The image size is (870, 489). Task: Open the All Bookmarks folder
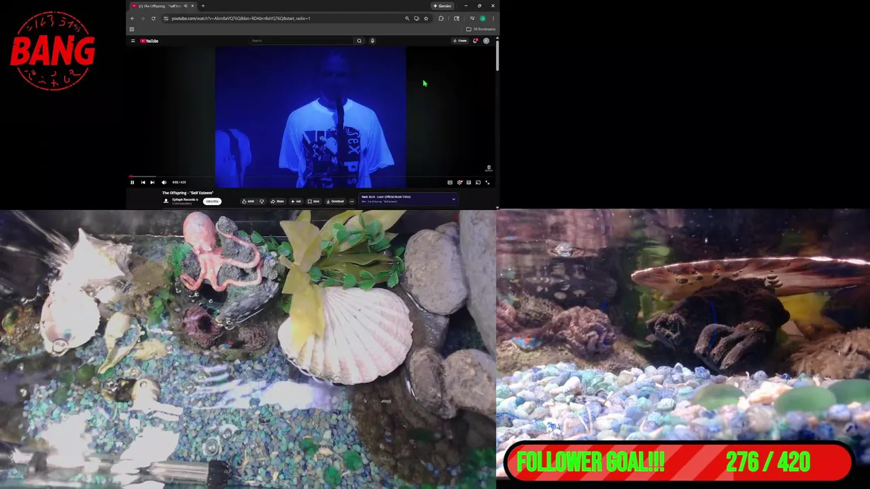click(x=481, y=29)
